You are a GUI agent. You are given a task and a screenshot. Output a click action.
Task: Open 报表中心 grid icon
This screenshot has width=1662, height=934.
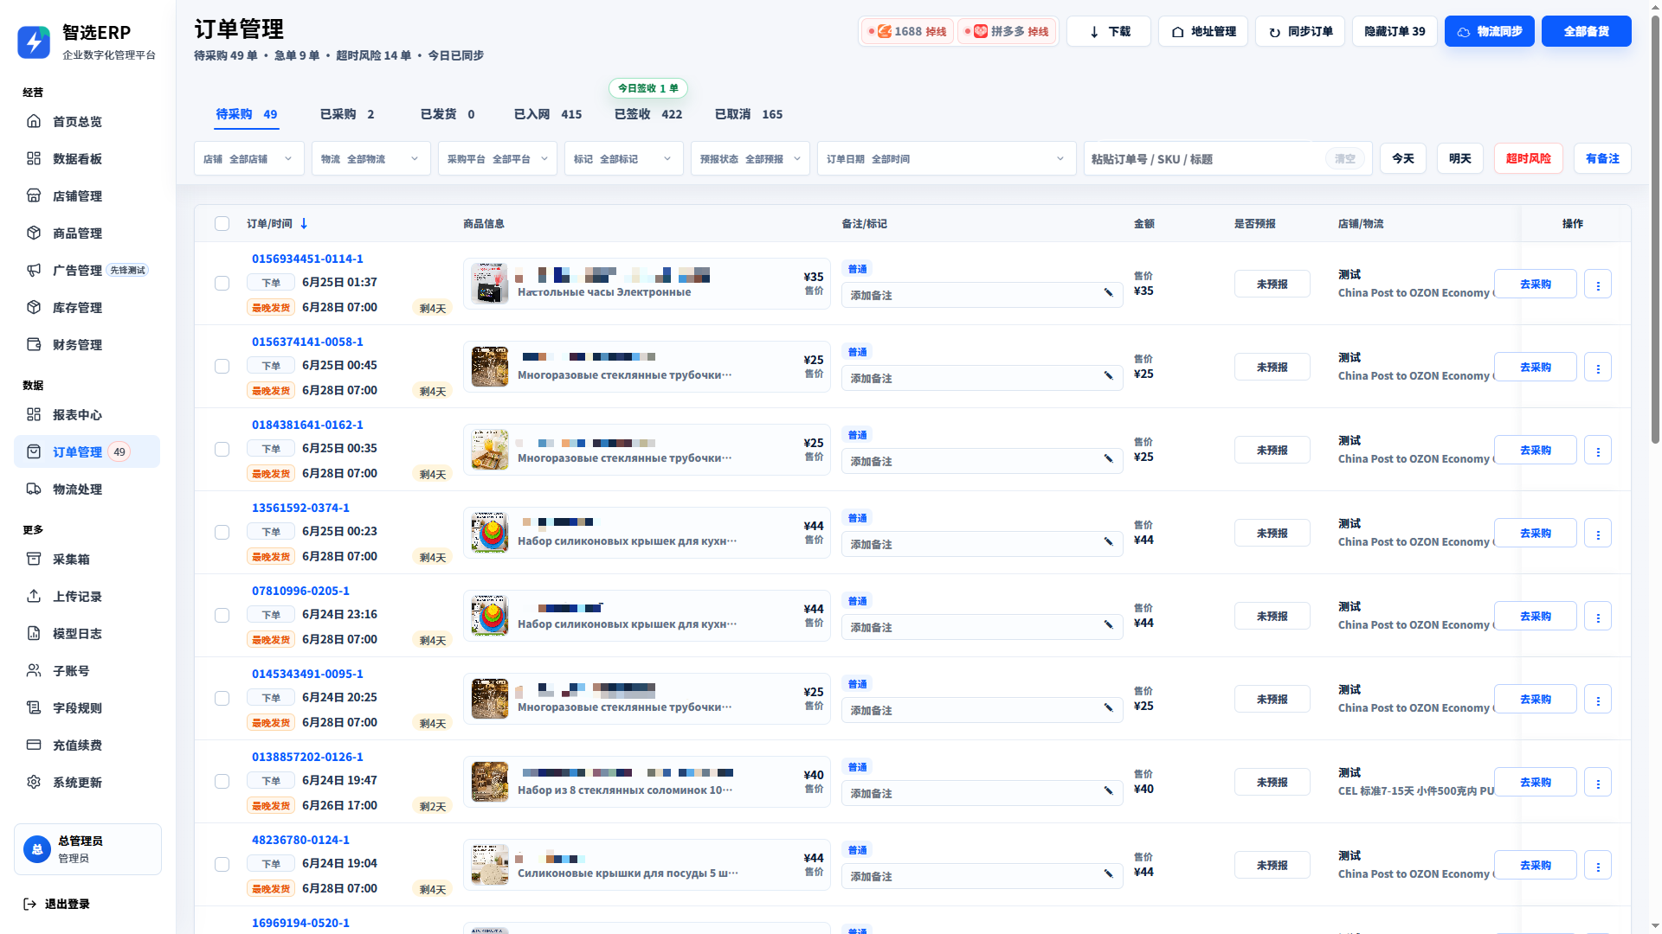(x=34, y=414)
